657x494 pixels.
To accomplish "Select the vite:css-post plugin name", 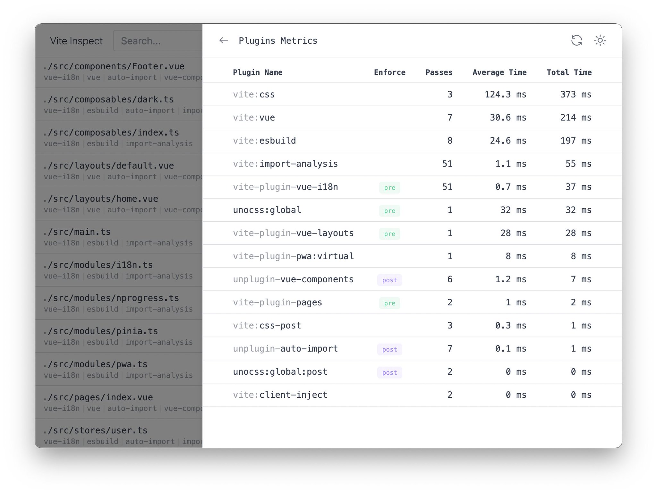I will [267, 325].
